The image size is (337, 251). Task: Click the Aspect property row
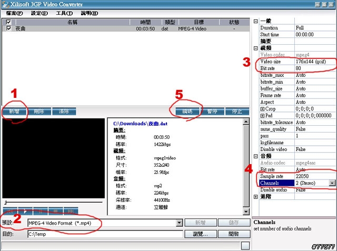coord(297,102)
